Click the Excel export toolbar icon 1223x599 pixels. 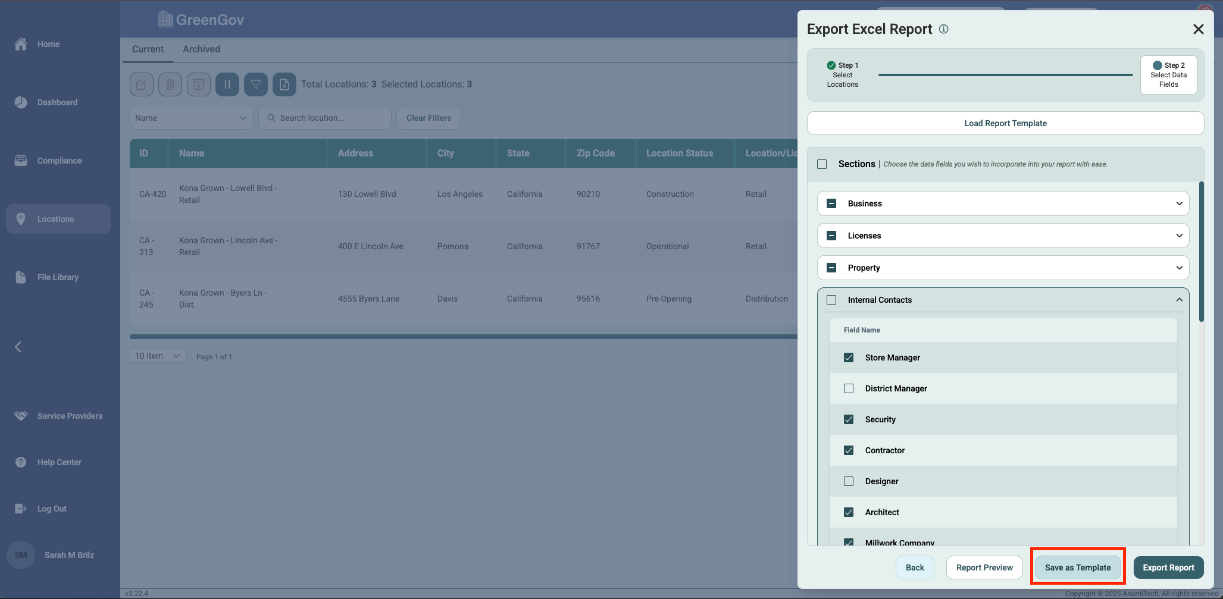point(284,84)
